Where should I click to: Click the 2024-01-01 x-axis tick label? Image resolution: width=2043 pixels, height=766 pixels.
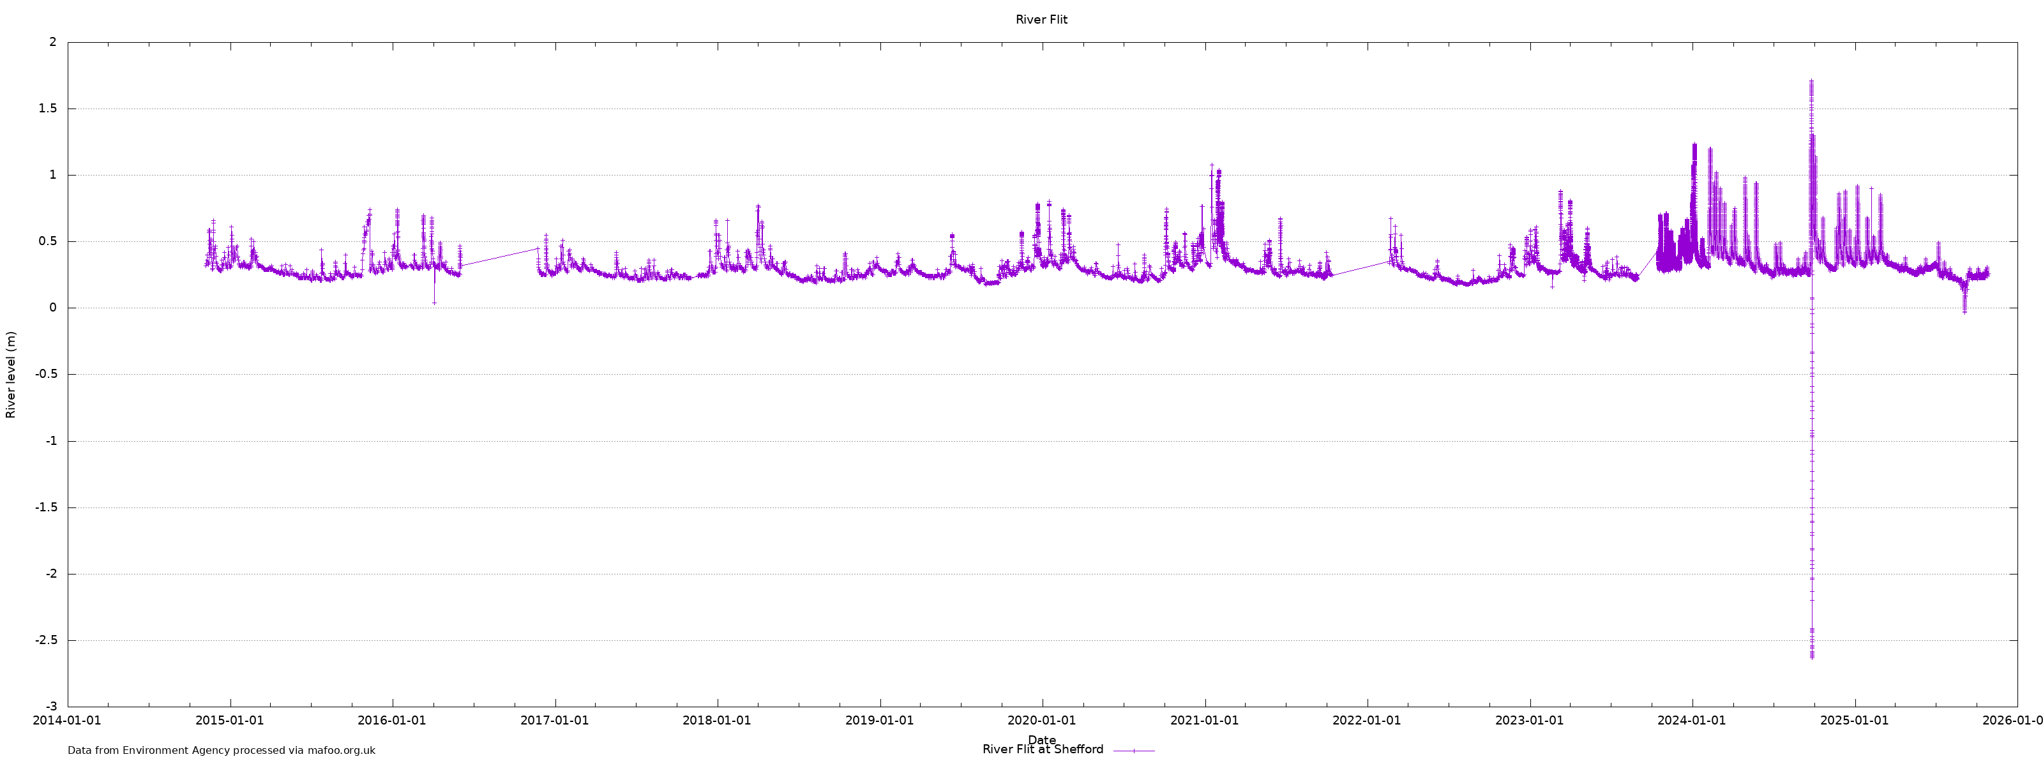click(1691, 721)
